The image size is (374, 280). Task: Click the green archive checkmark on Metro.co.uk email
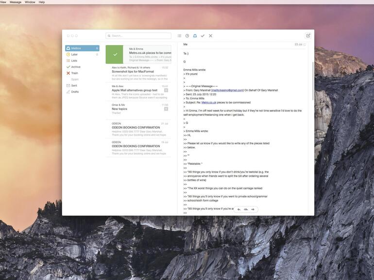(115, 54)
